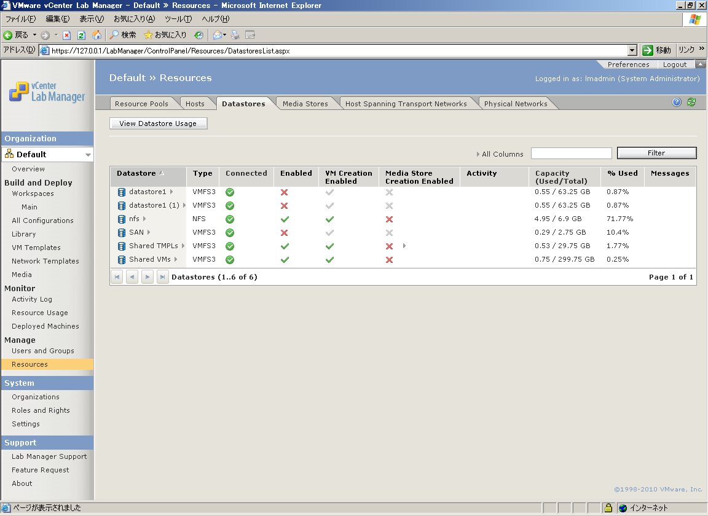Click Logout link
The width and height of the screenshot is (708, 516).
pyautogui.click(x=675, y=64)
